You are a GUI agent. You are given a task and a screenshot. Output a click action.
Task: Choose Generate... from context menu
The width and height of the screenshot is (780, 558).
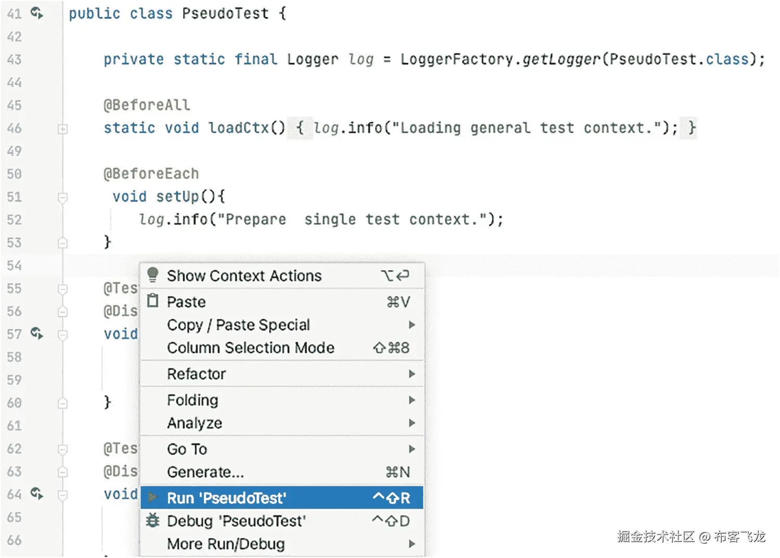tap(205, 472)
